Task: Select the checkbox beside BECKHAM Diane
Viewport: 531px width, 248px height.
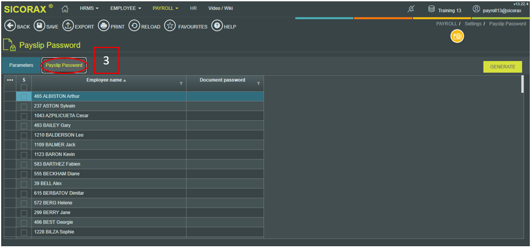Action: click(x=24, y=174)
